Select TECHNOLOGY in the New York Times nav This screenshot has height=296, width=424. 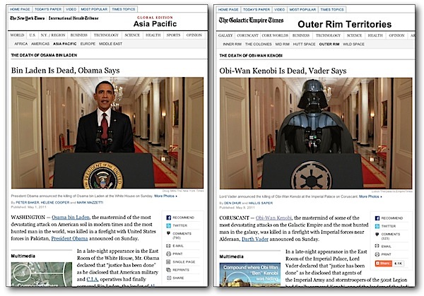point(106,35)
